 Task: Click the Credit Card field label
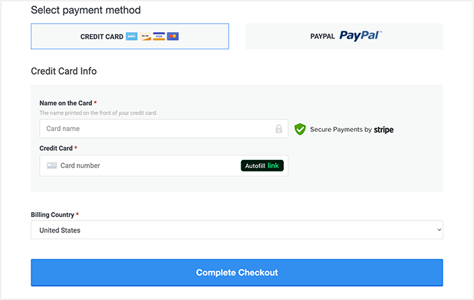[x=56, y=148]
